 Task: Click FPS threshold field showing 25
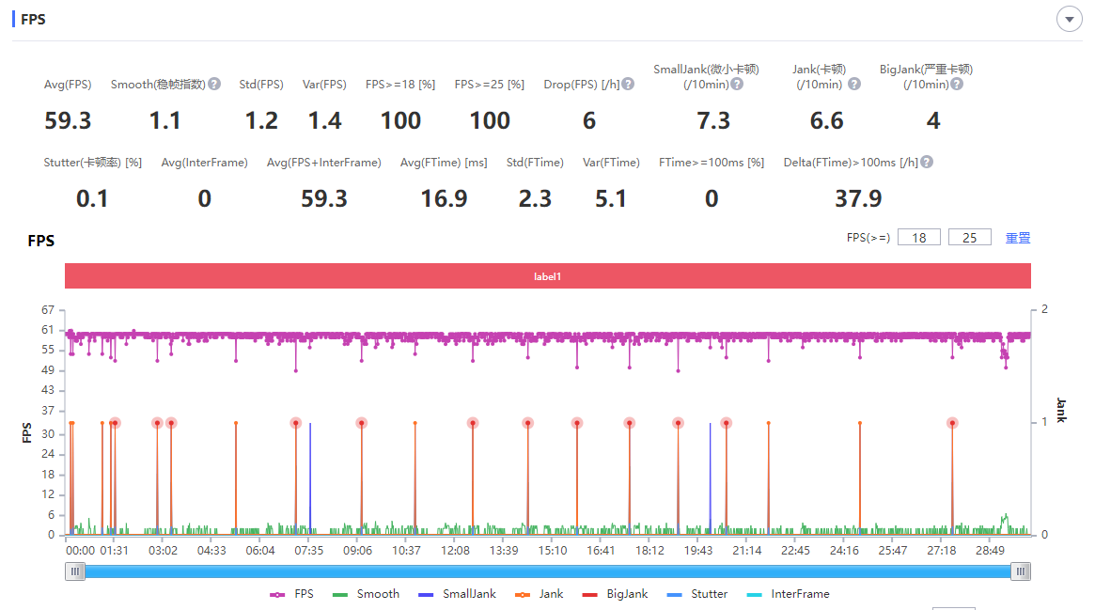click(970, 238)
